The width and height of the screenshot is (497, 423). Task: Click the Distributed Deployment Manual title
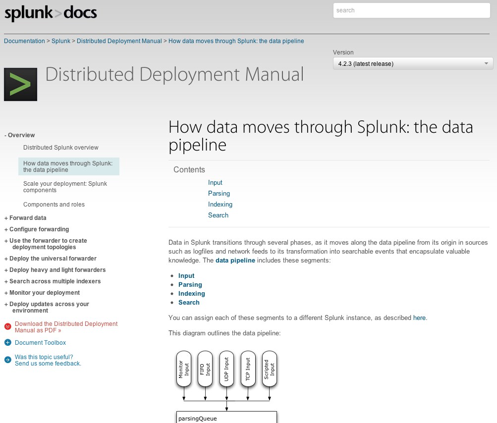tap(174, 74)
